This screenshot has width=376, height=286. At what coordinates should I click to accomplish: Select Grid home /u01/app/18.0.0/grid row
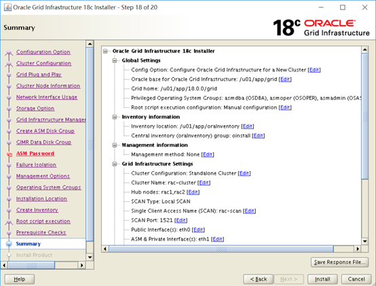pyautogui.click(x=174, y=89)
